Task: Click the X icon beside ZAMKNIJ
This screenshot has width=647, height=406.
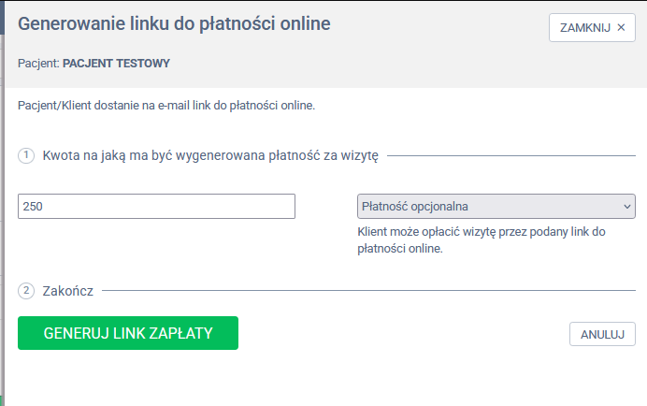Action: tap(621, 28)
